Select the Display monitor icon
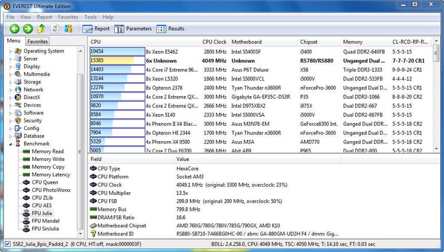 18,67
